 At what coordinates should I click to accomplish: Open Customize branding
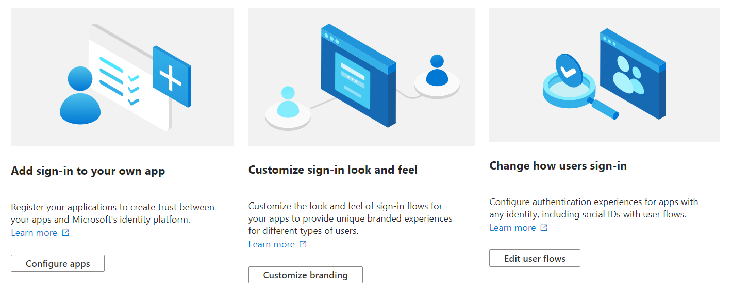[305, 275]
